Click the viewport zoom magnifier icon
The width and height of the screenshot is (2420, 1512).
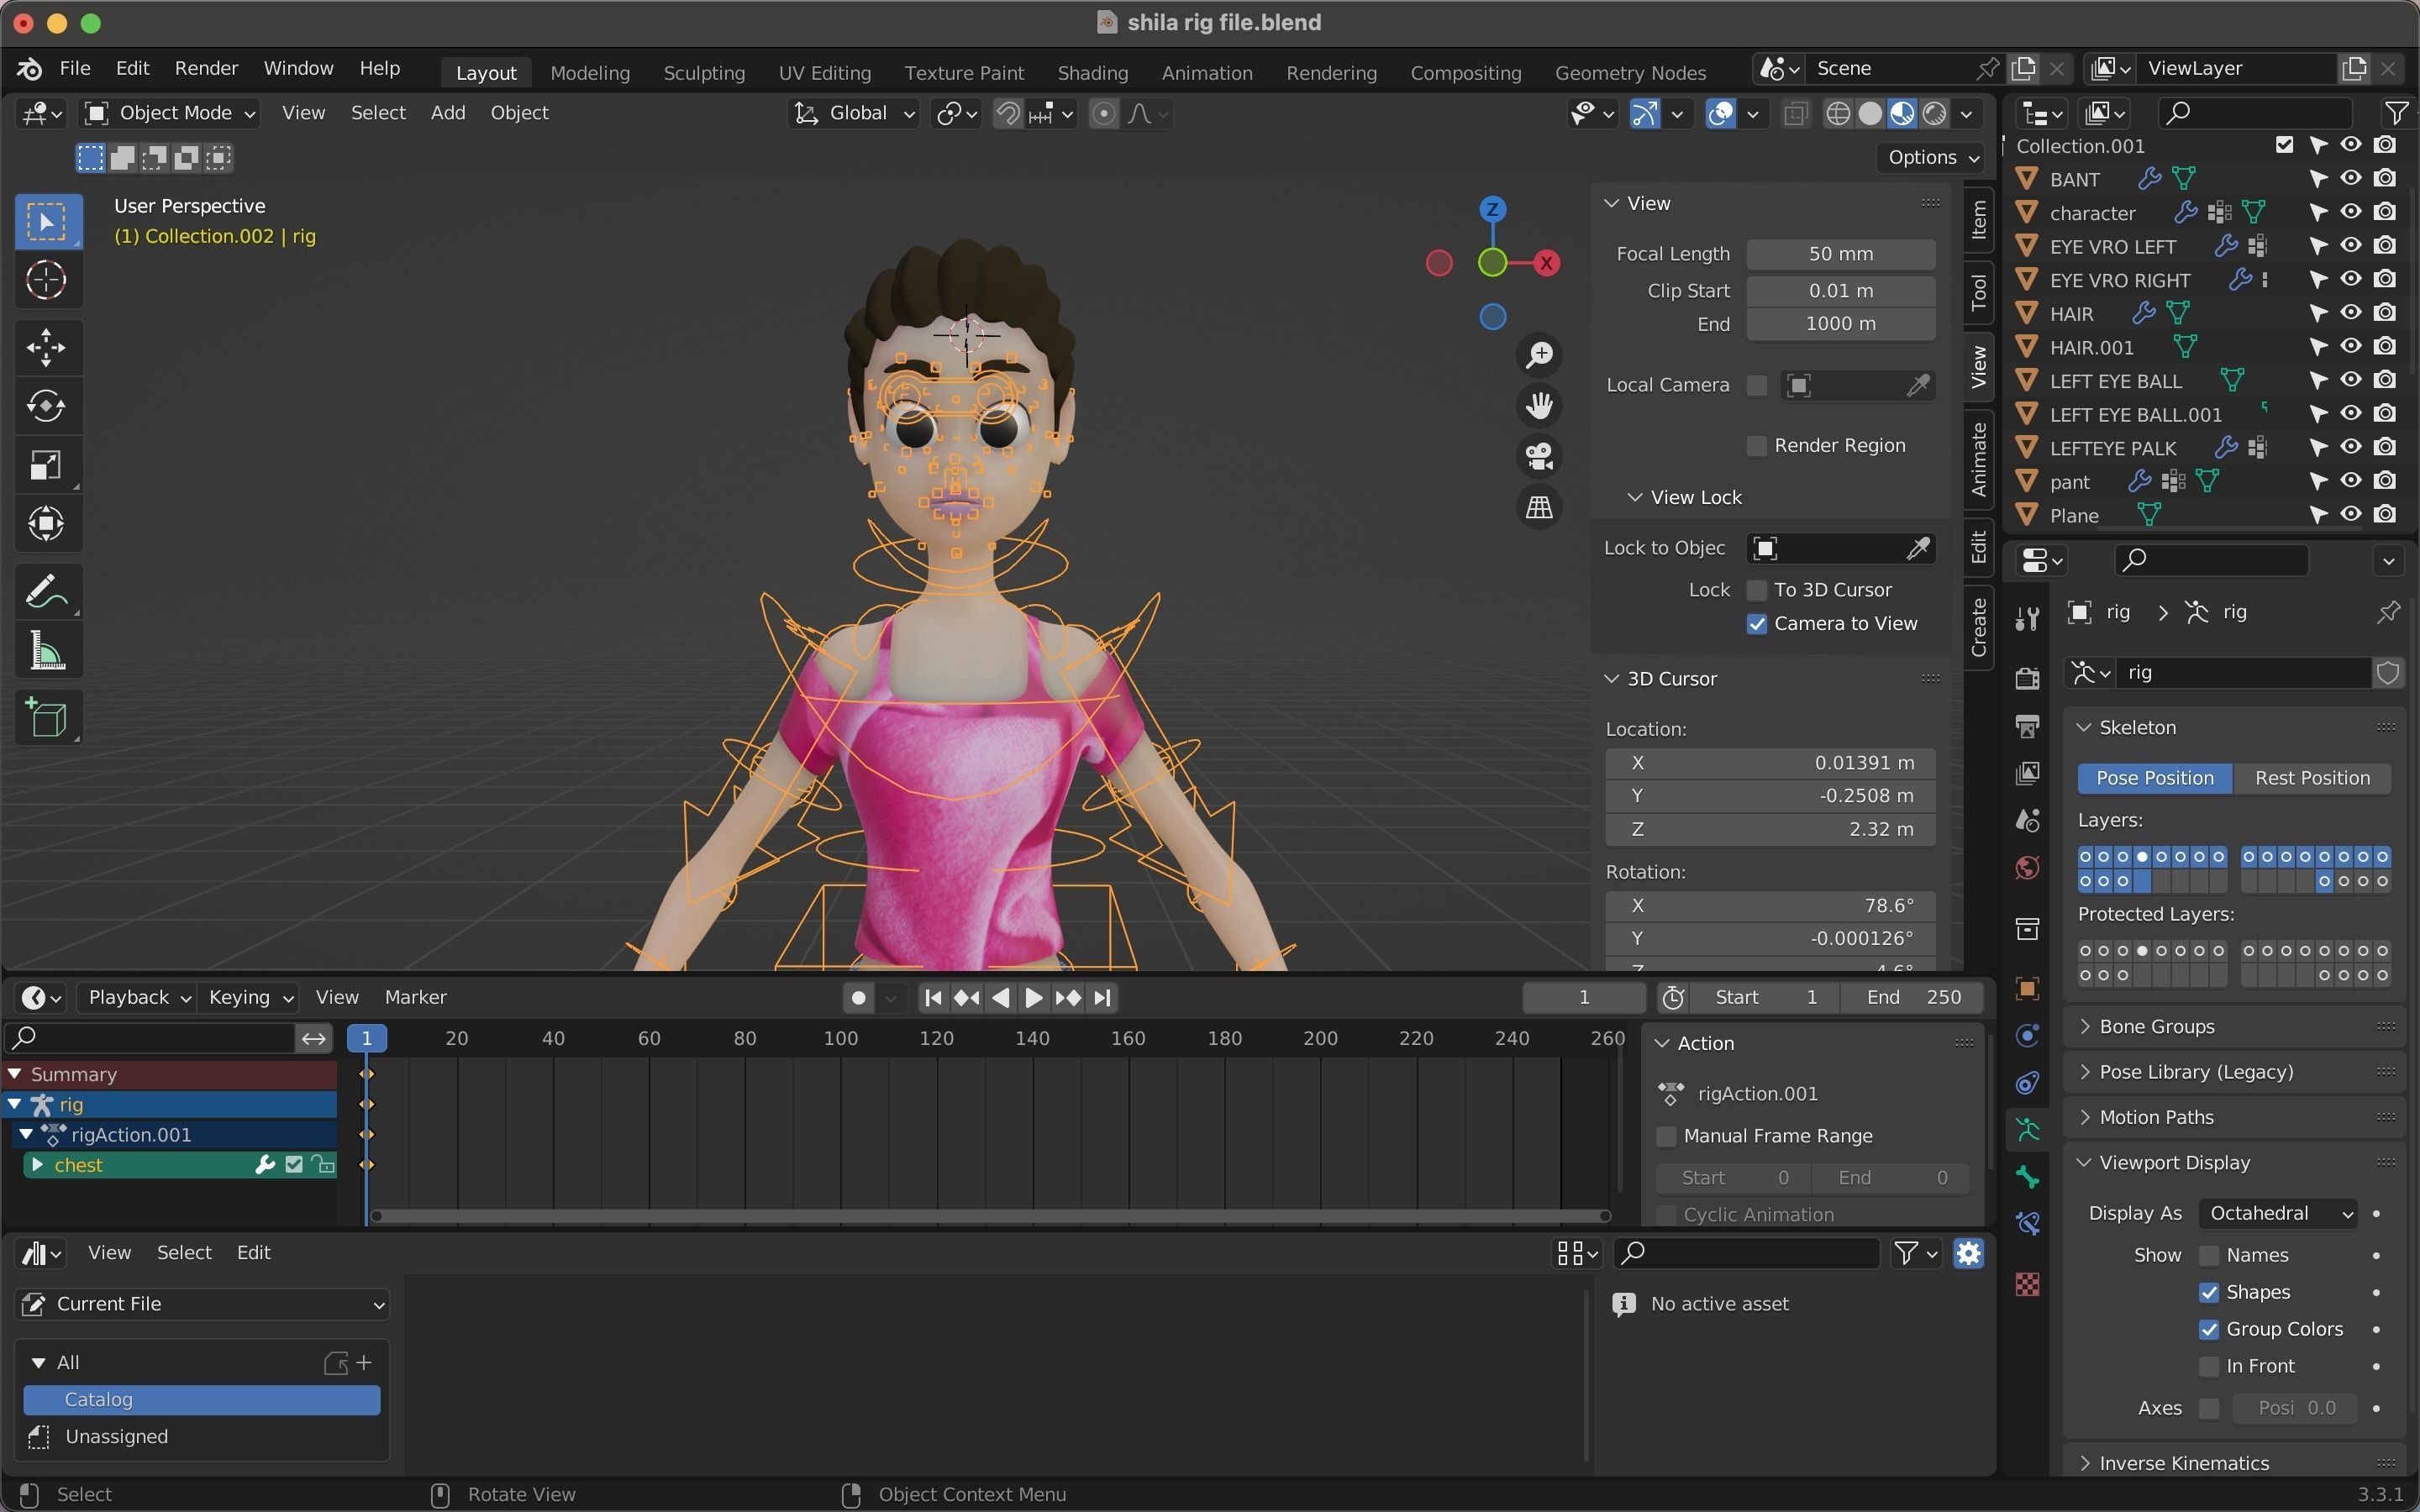click(1539, 355)
